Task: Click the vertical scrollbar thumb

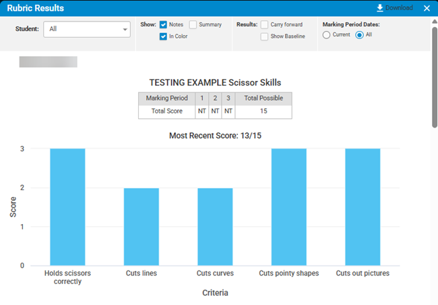Action: 434,74
